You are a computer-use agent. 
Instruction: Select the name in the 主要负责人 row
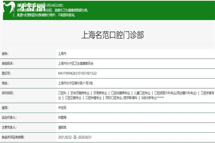click(x=62, y=127)
